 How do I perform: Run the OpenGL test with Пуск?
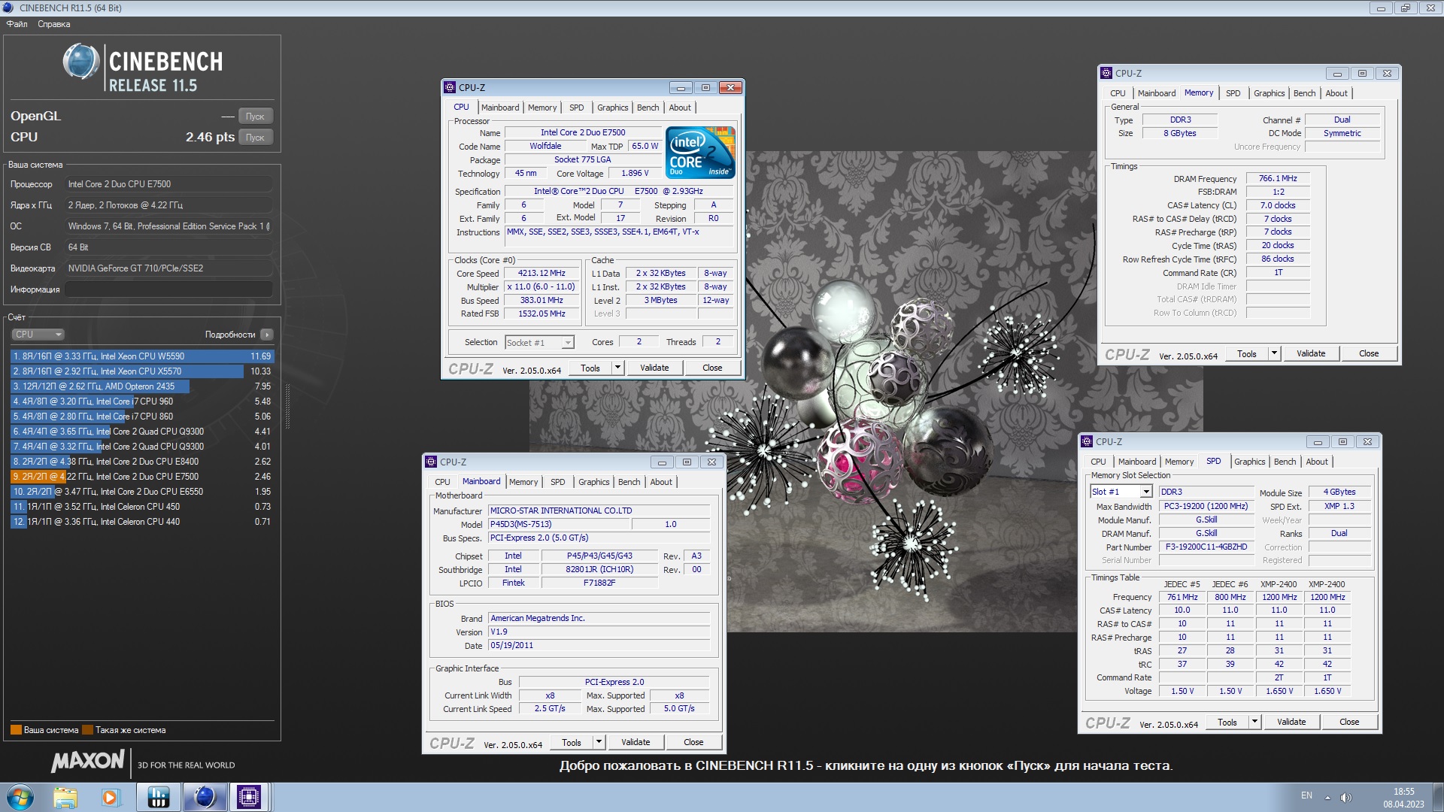[256, 117]
